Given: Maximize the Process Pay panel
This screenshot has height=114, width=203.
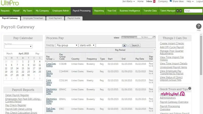Looking at the screenshot, I should point(154,37).
